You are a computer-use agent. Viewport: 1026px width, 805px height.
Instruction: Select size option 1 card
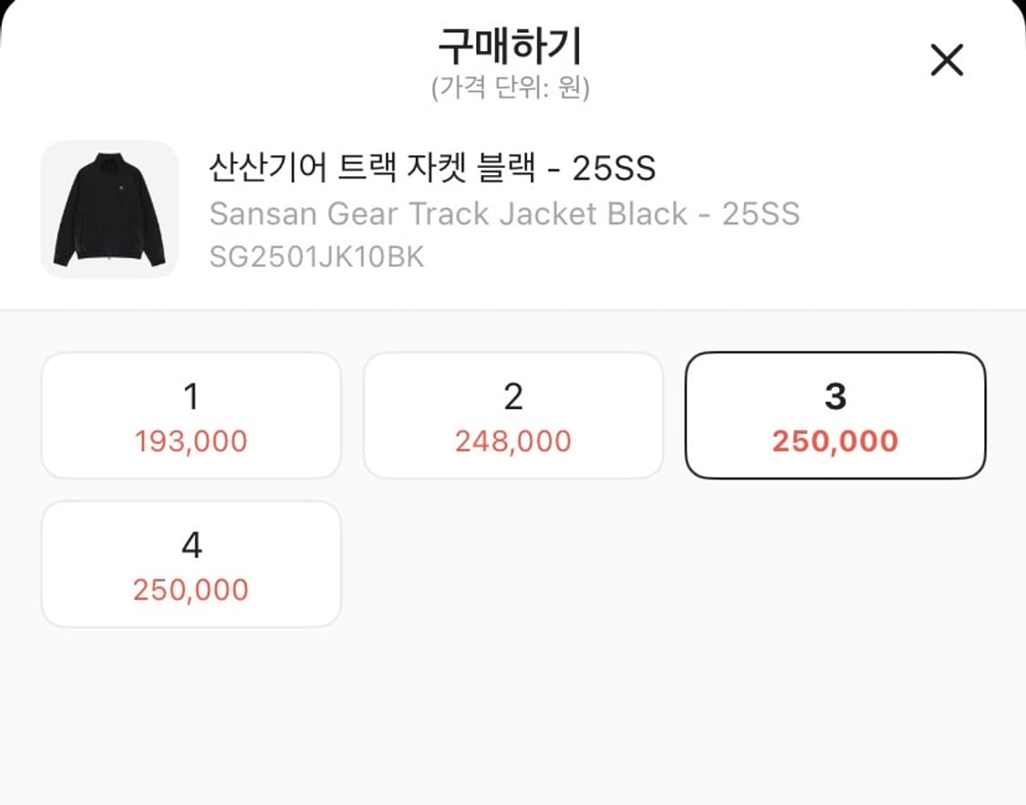click(x=192, y=416)
